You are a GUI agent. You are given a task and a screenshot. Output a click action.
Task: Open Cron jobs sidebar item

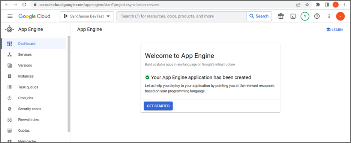34,98
